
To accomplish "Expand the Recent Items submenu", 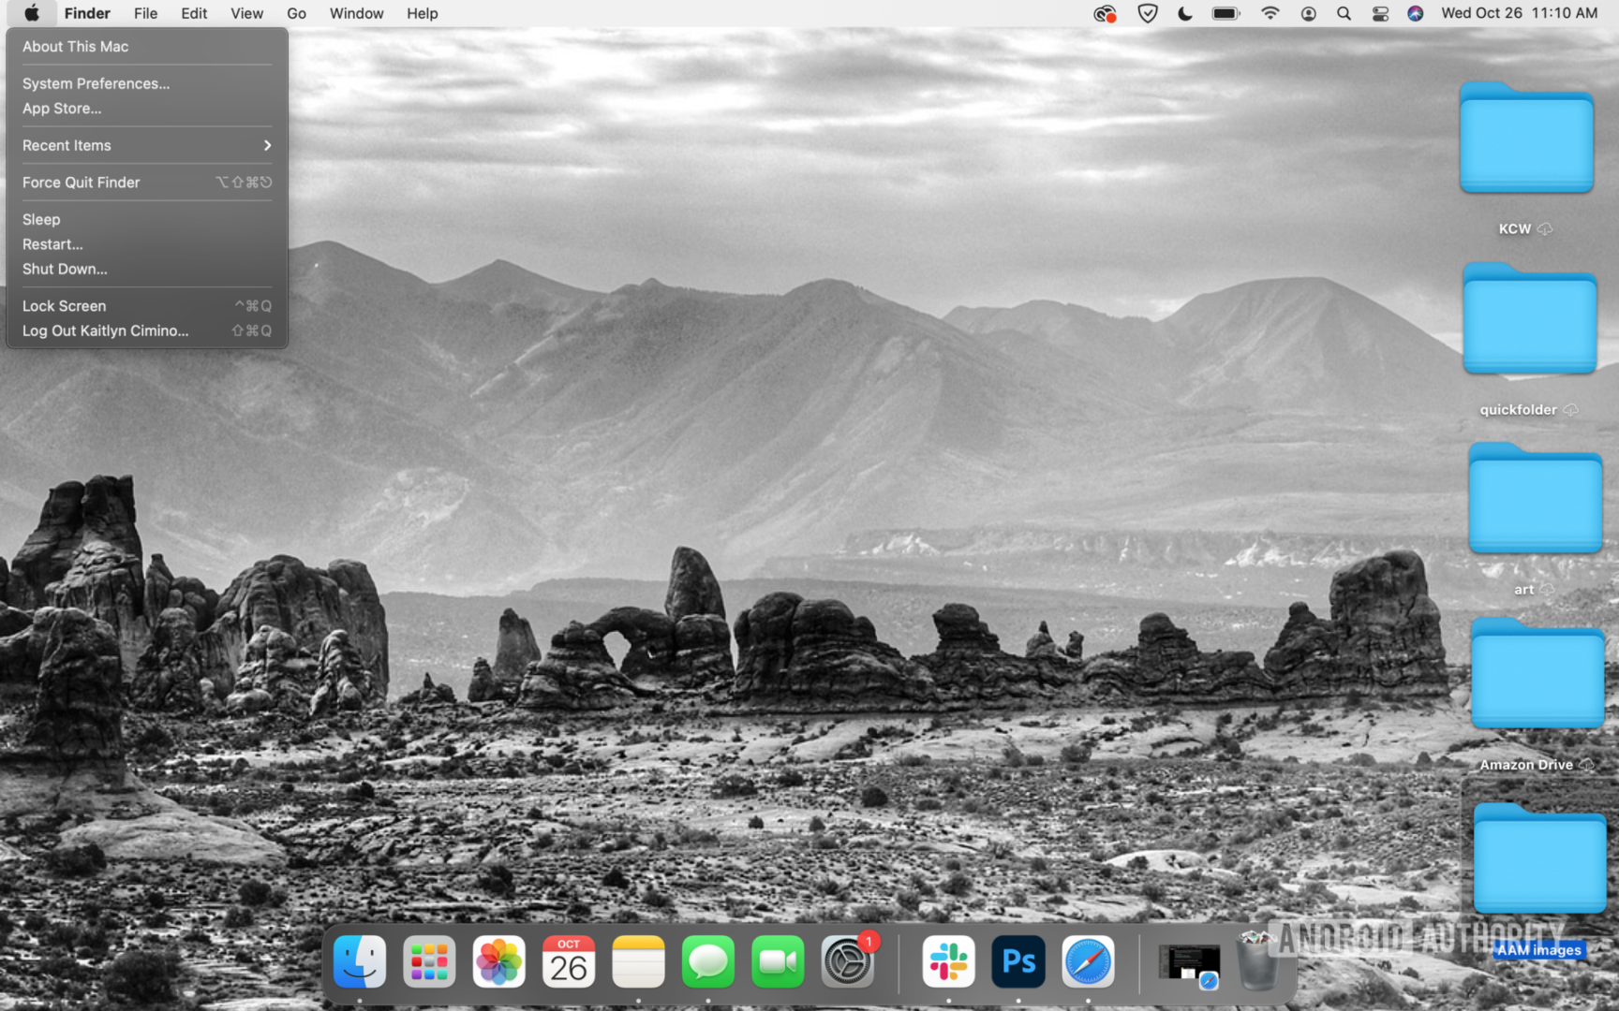I will click(x=146, y=145).
